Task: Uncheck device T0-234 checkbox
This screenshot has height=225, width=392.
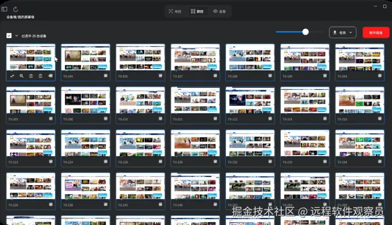Action: coord(380,161)
